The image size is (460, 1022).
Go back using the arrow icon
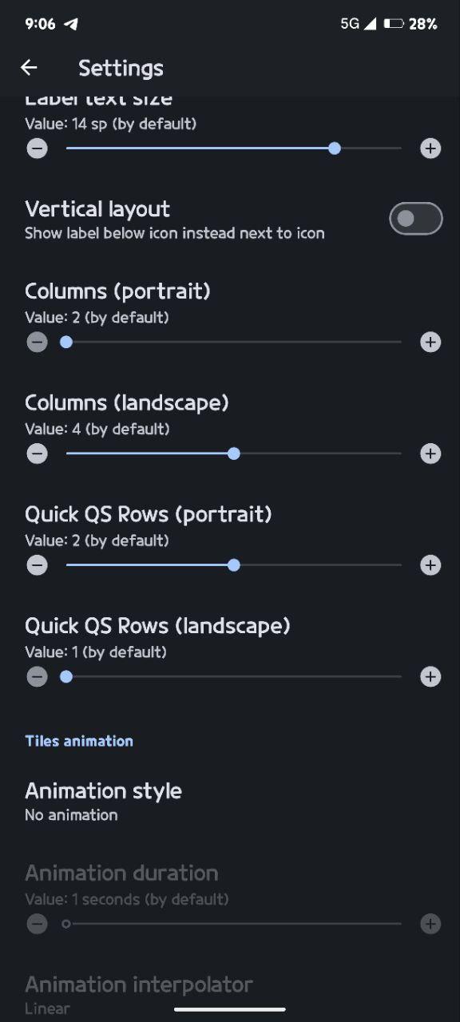(29, 68)
